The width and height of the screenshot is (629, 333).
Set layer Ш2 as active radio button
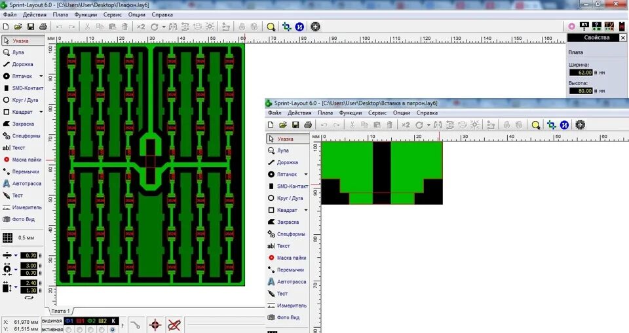click(x=102, y=329)
